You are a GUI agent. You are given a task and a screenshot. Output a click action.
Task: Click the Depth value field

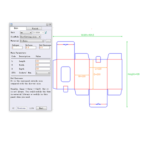pos(43,69)
